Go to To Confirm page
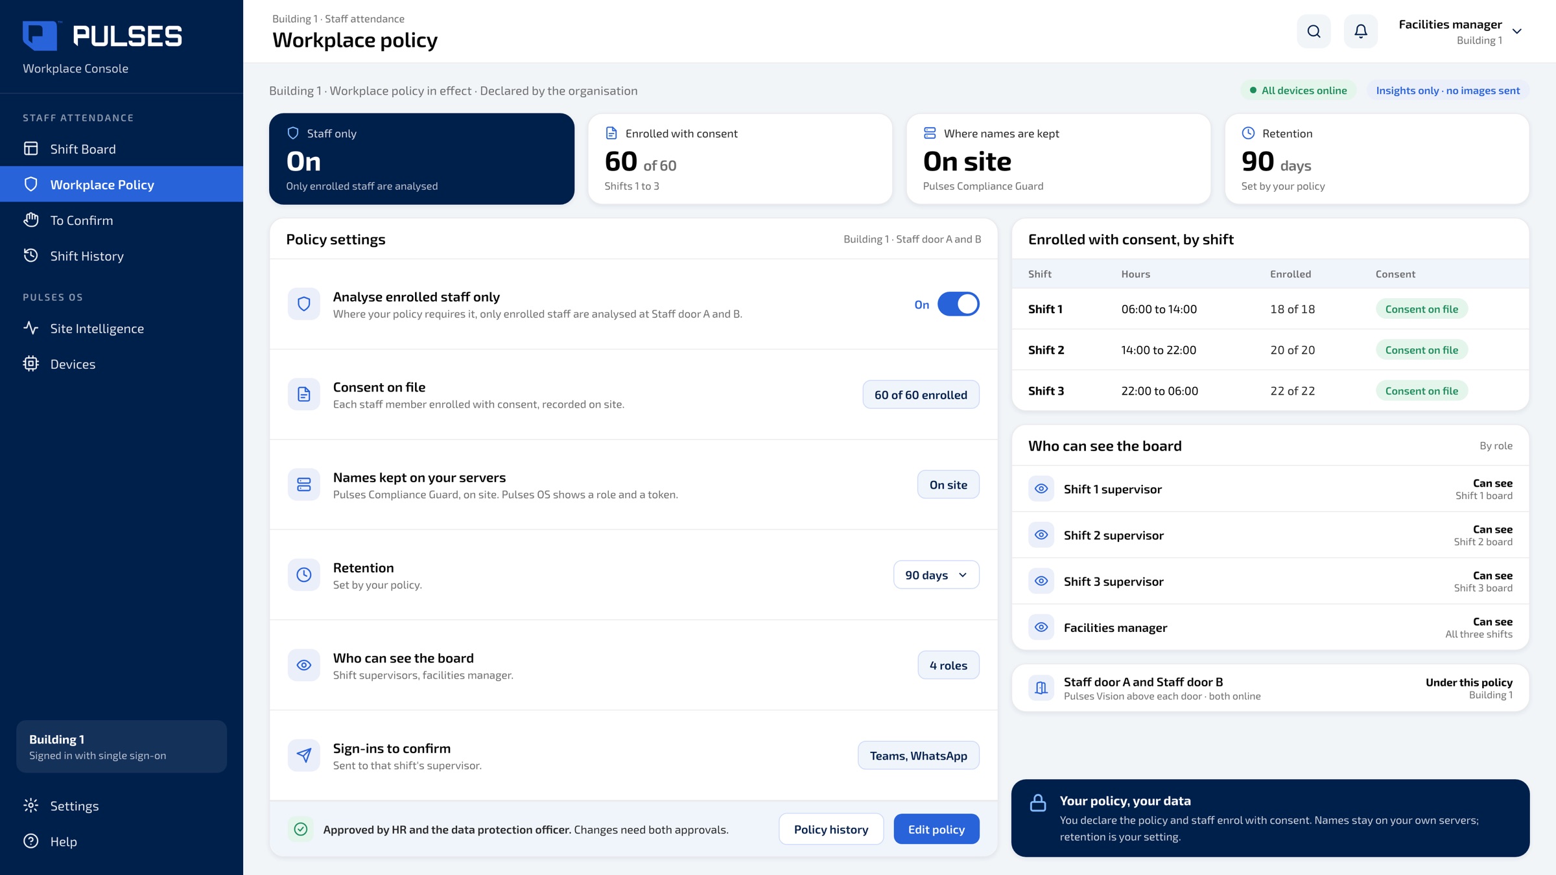Viewport: 1556px width, 875px height. (121, 220)
